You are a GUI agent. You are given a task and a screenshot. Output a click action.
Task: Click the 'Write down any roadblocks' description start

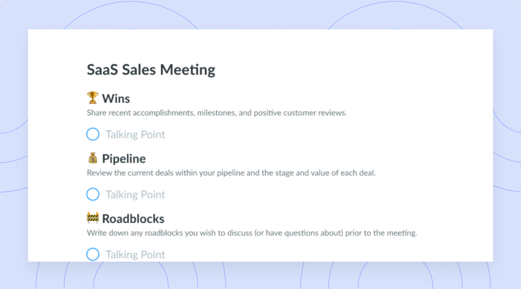point(135,233)
